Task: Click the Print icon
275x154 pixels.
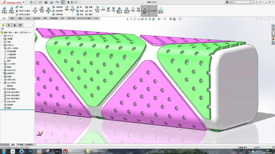Action: coord(51,2)
